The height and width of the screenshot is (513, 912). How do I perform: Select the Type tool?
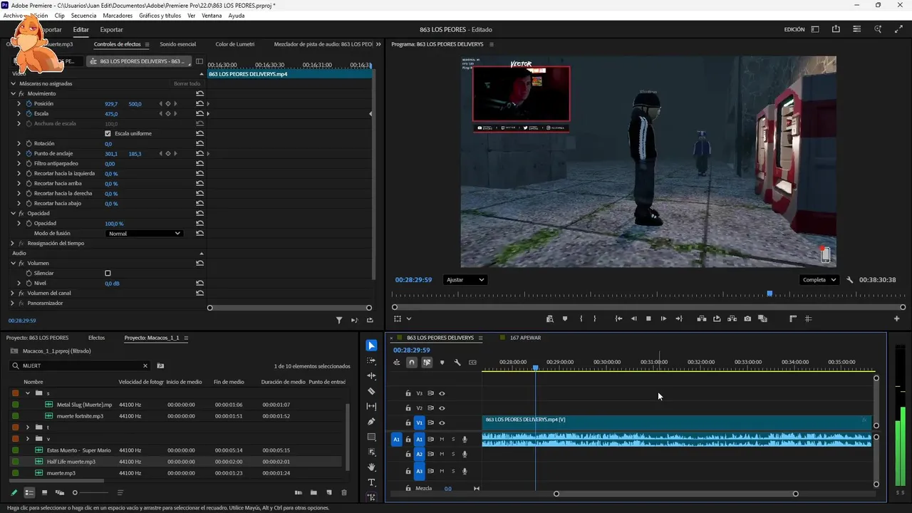tap(371, 482)
